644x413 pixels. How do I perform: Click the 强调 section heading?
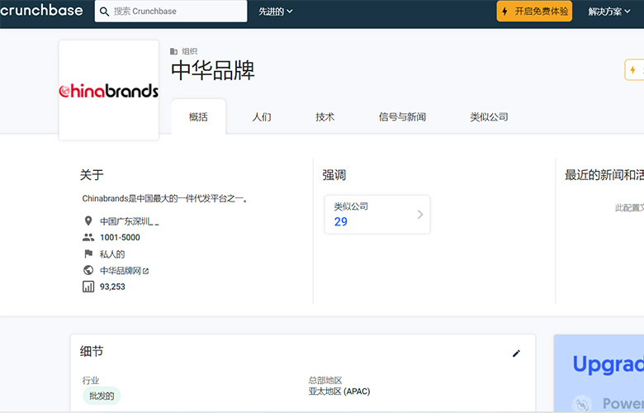[334, 175]
